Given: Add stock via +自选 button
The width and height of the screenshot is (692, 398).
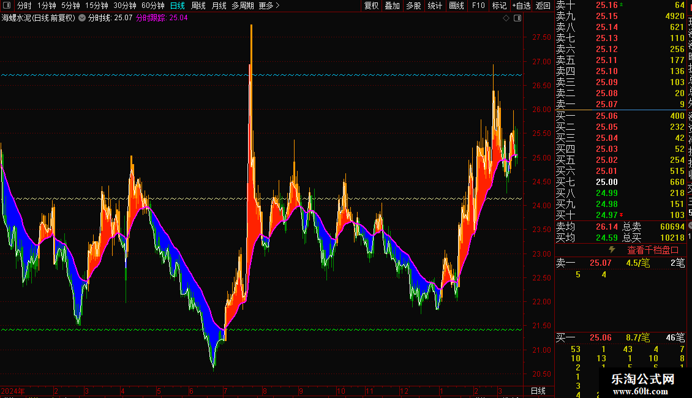Looking at the screenshot, I should (521, 6).
